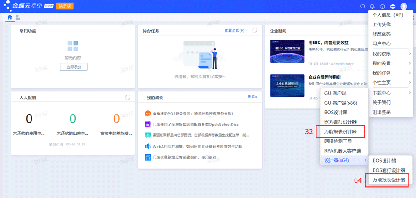Screen dimensions: 416x198
Task: Expand 个性主页 submenu
Action: 391,83
